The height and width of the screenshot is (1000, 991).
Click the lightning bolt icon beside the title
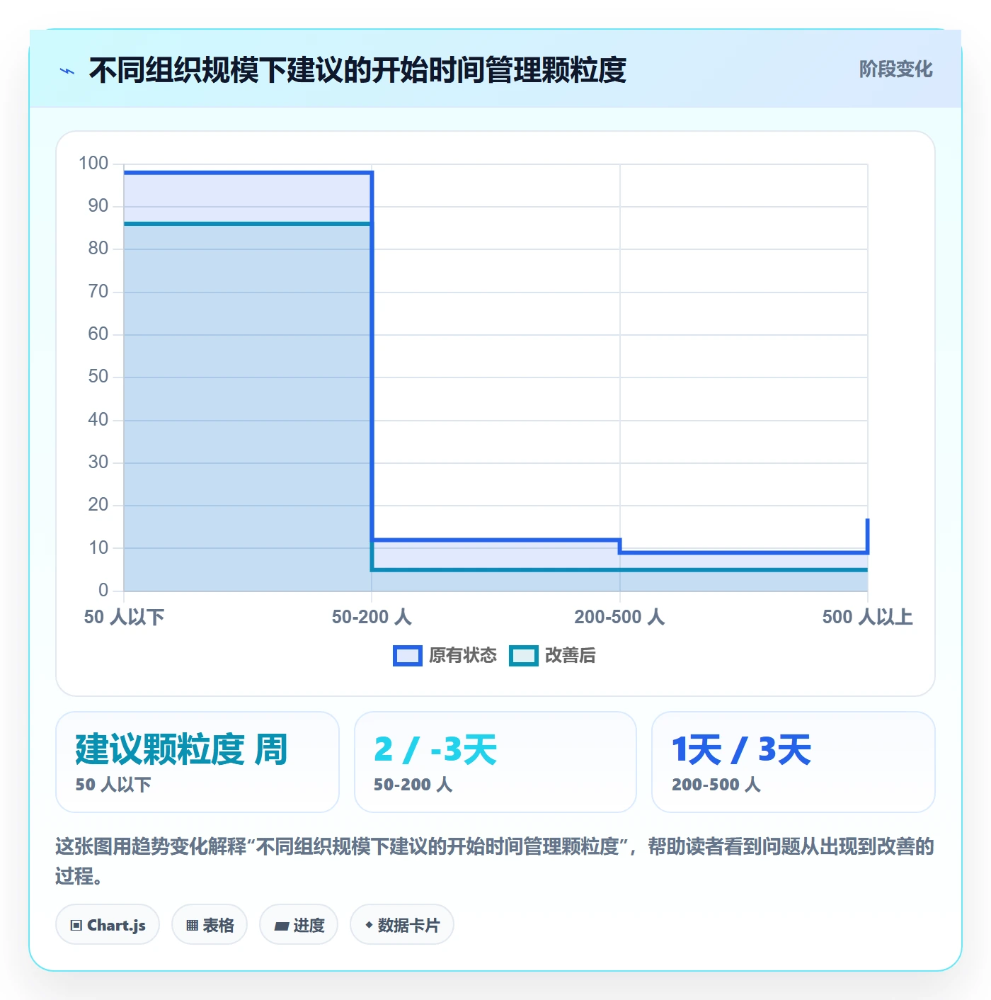point(67,71)
